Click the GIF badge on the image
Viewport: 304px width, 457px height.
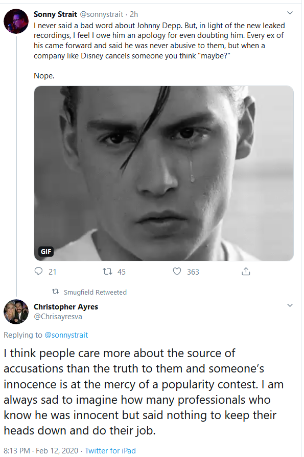click(46, 251)
